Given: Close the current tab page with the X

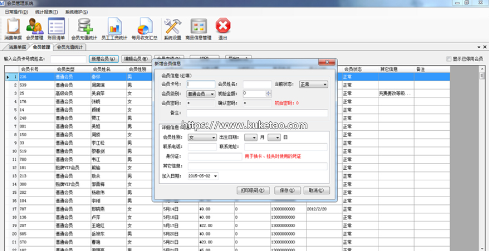Looking at the screenshot, I should (x=485, y=47).
